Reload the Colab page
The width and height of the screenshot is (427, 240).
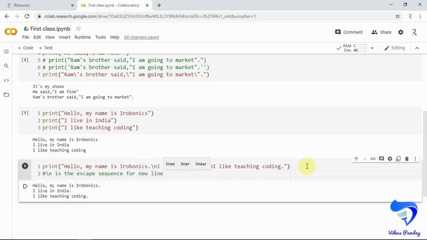[x=27, y=16]
